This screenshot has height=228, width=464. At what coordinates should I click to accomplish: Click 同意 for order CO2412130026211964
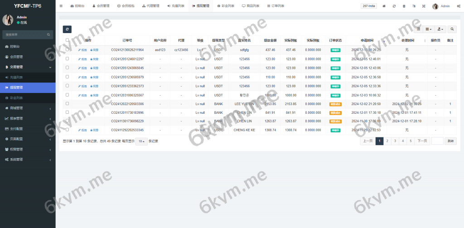[x=94, y=50]
